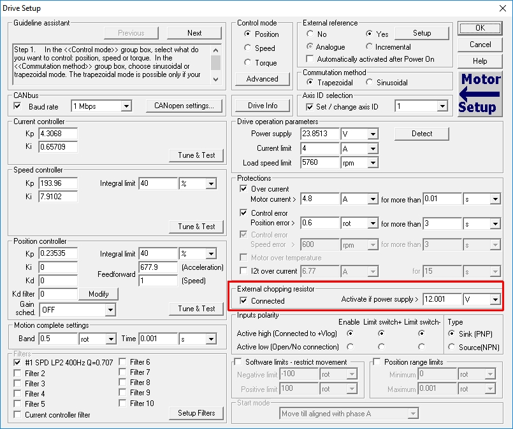Click the Activate if power supply voltage field
The image size is (513, 429).
tap(442, 299)
